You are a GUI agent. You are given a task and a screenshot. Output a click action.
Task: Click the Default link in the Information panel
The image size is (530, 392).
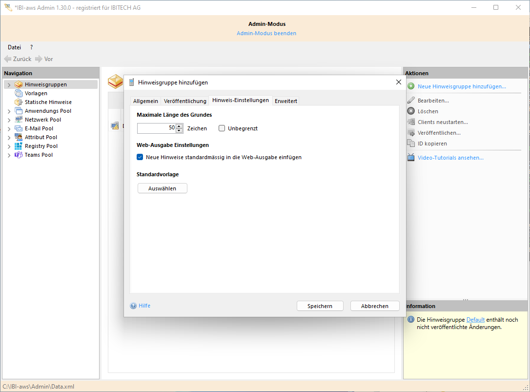point(475,319)
